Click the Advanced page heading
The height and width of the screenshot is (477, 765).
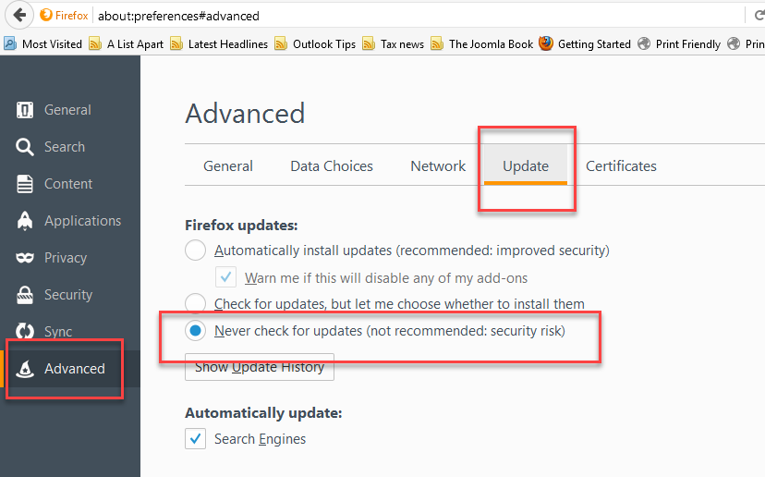coord(245,114)
